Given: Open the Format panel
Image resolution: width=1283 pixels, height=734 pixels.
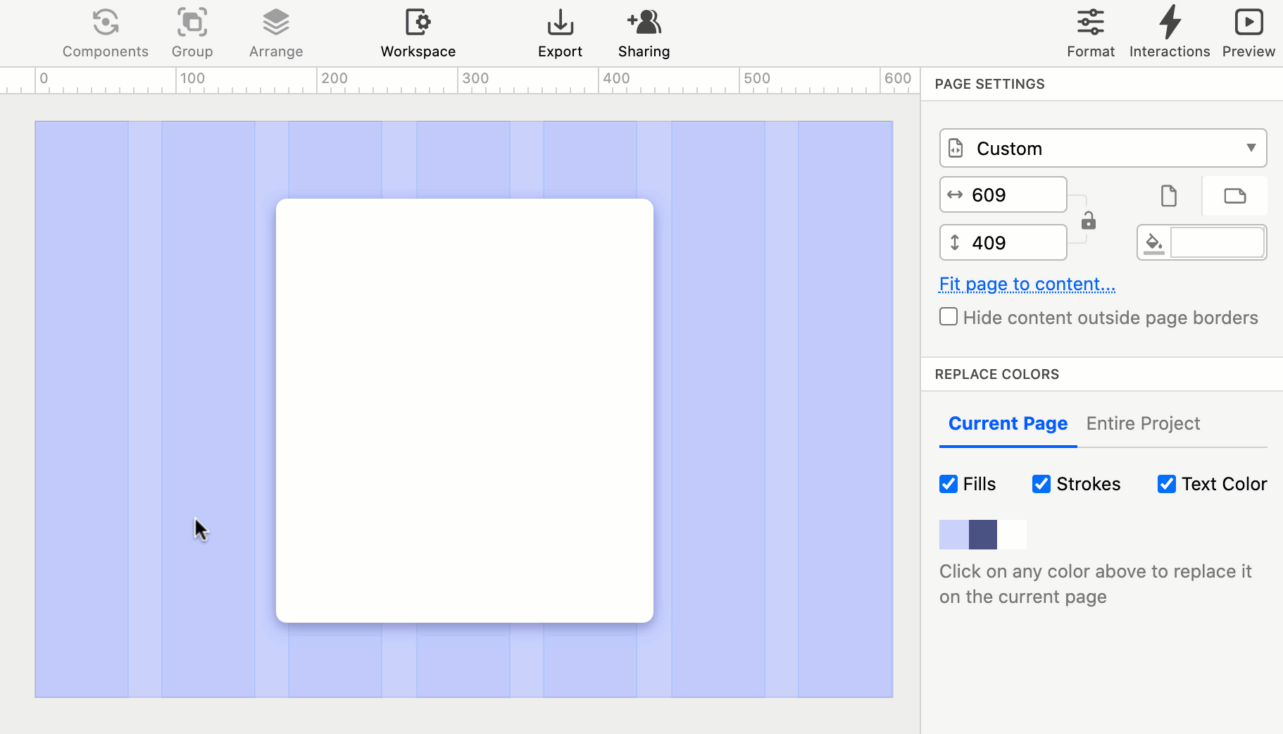Looking at the screenshot, I should tap(1089, 32).
